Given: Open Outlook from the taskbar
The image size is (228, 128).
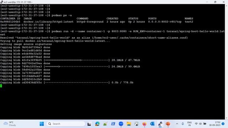Looking at the screenshot, I should pos(152,124).
